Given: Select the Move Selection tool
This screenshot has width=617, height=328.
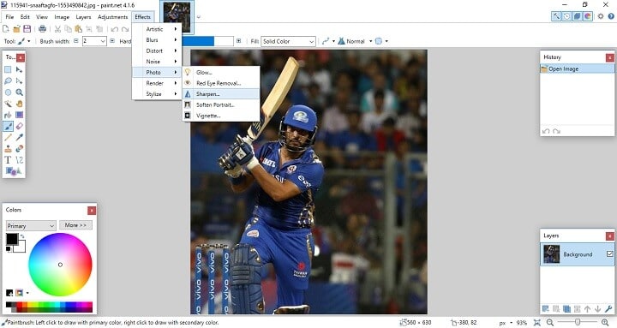Looking at the screenshot, I should pyautogui.click(x=19, y=81).
